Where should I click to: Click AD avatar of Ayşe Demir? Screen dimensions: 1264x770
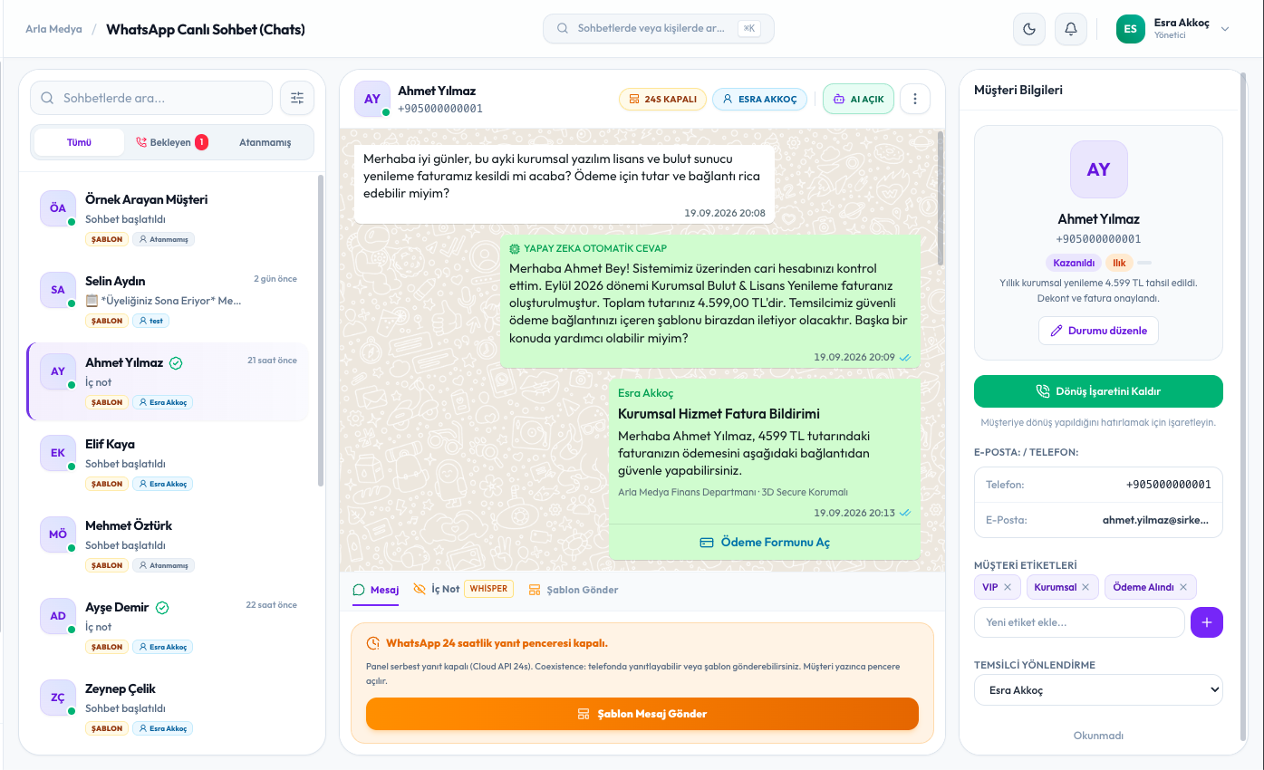pos(58,616)
